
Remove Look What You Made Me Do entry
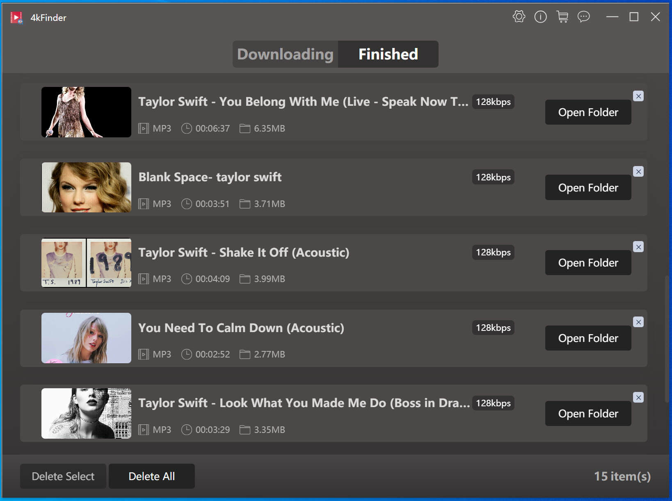(x=638, y=397)
